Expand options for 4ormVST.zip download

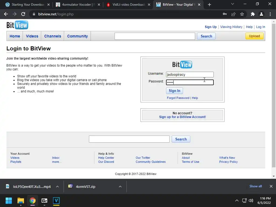pos(120,187)
